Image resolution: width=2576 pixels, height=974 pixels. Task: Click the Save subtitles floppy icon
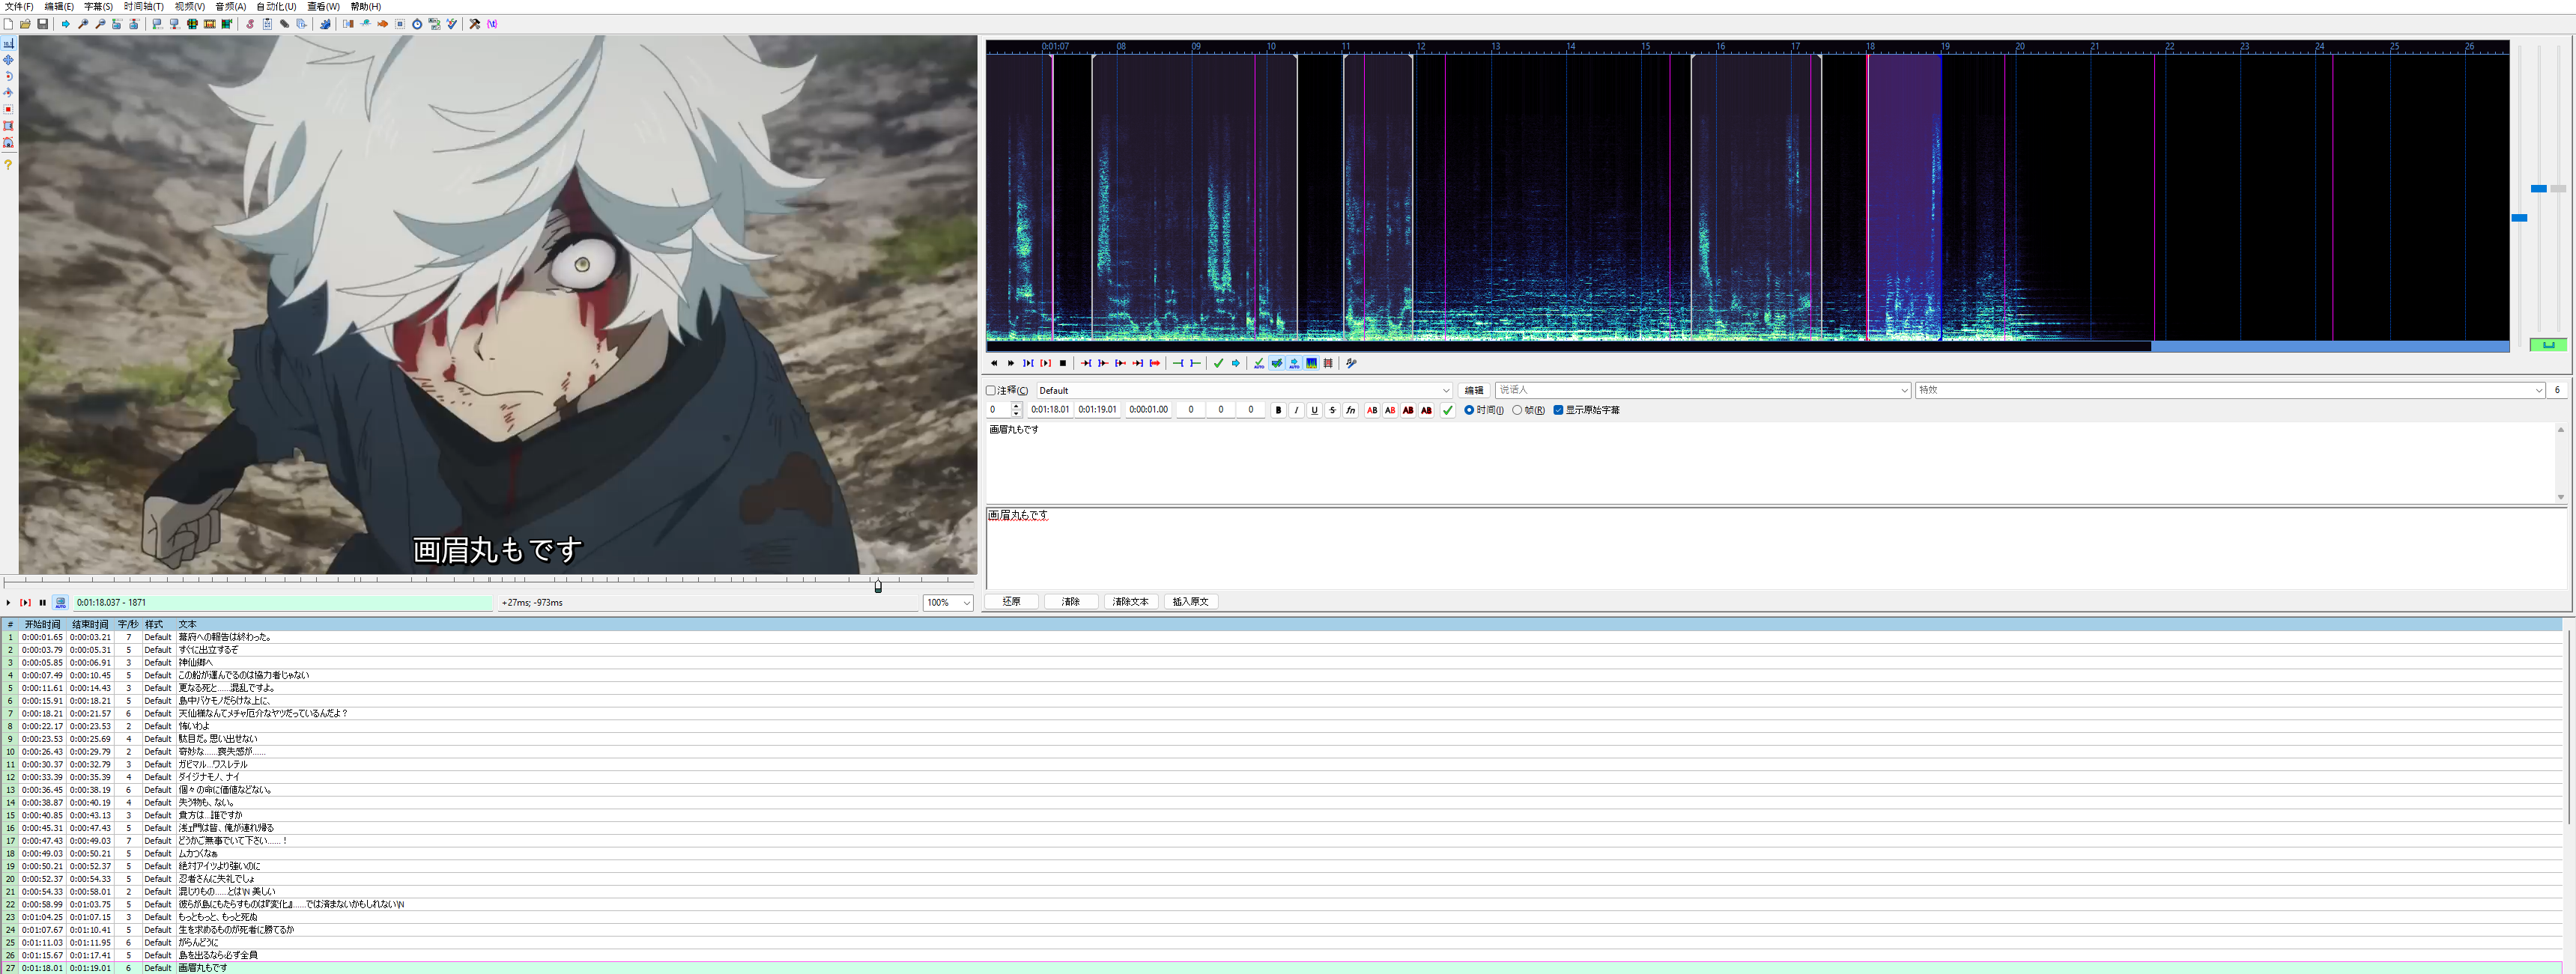coord(43,24)
